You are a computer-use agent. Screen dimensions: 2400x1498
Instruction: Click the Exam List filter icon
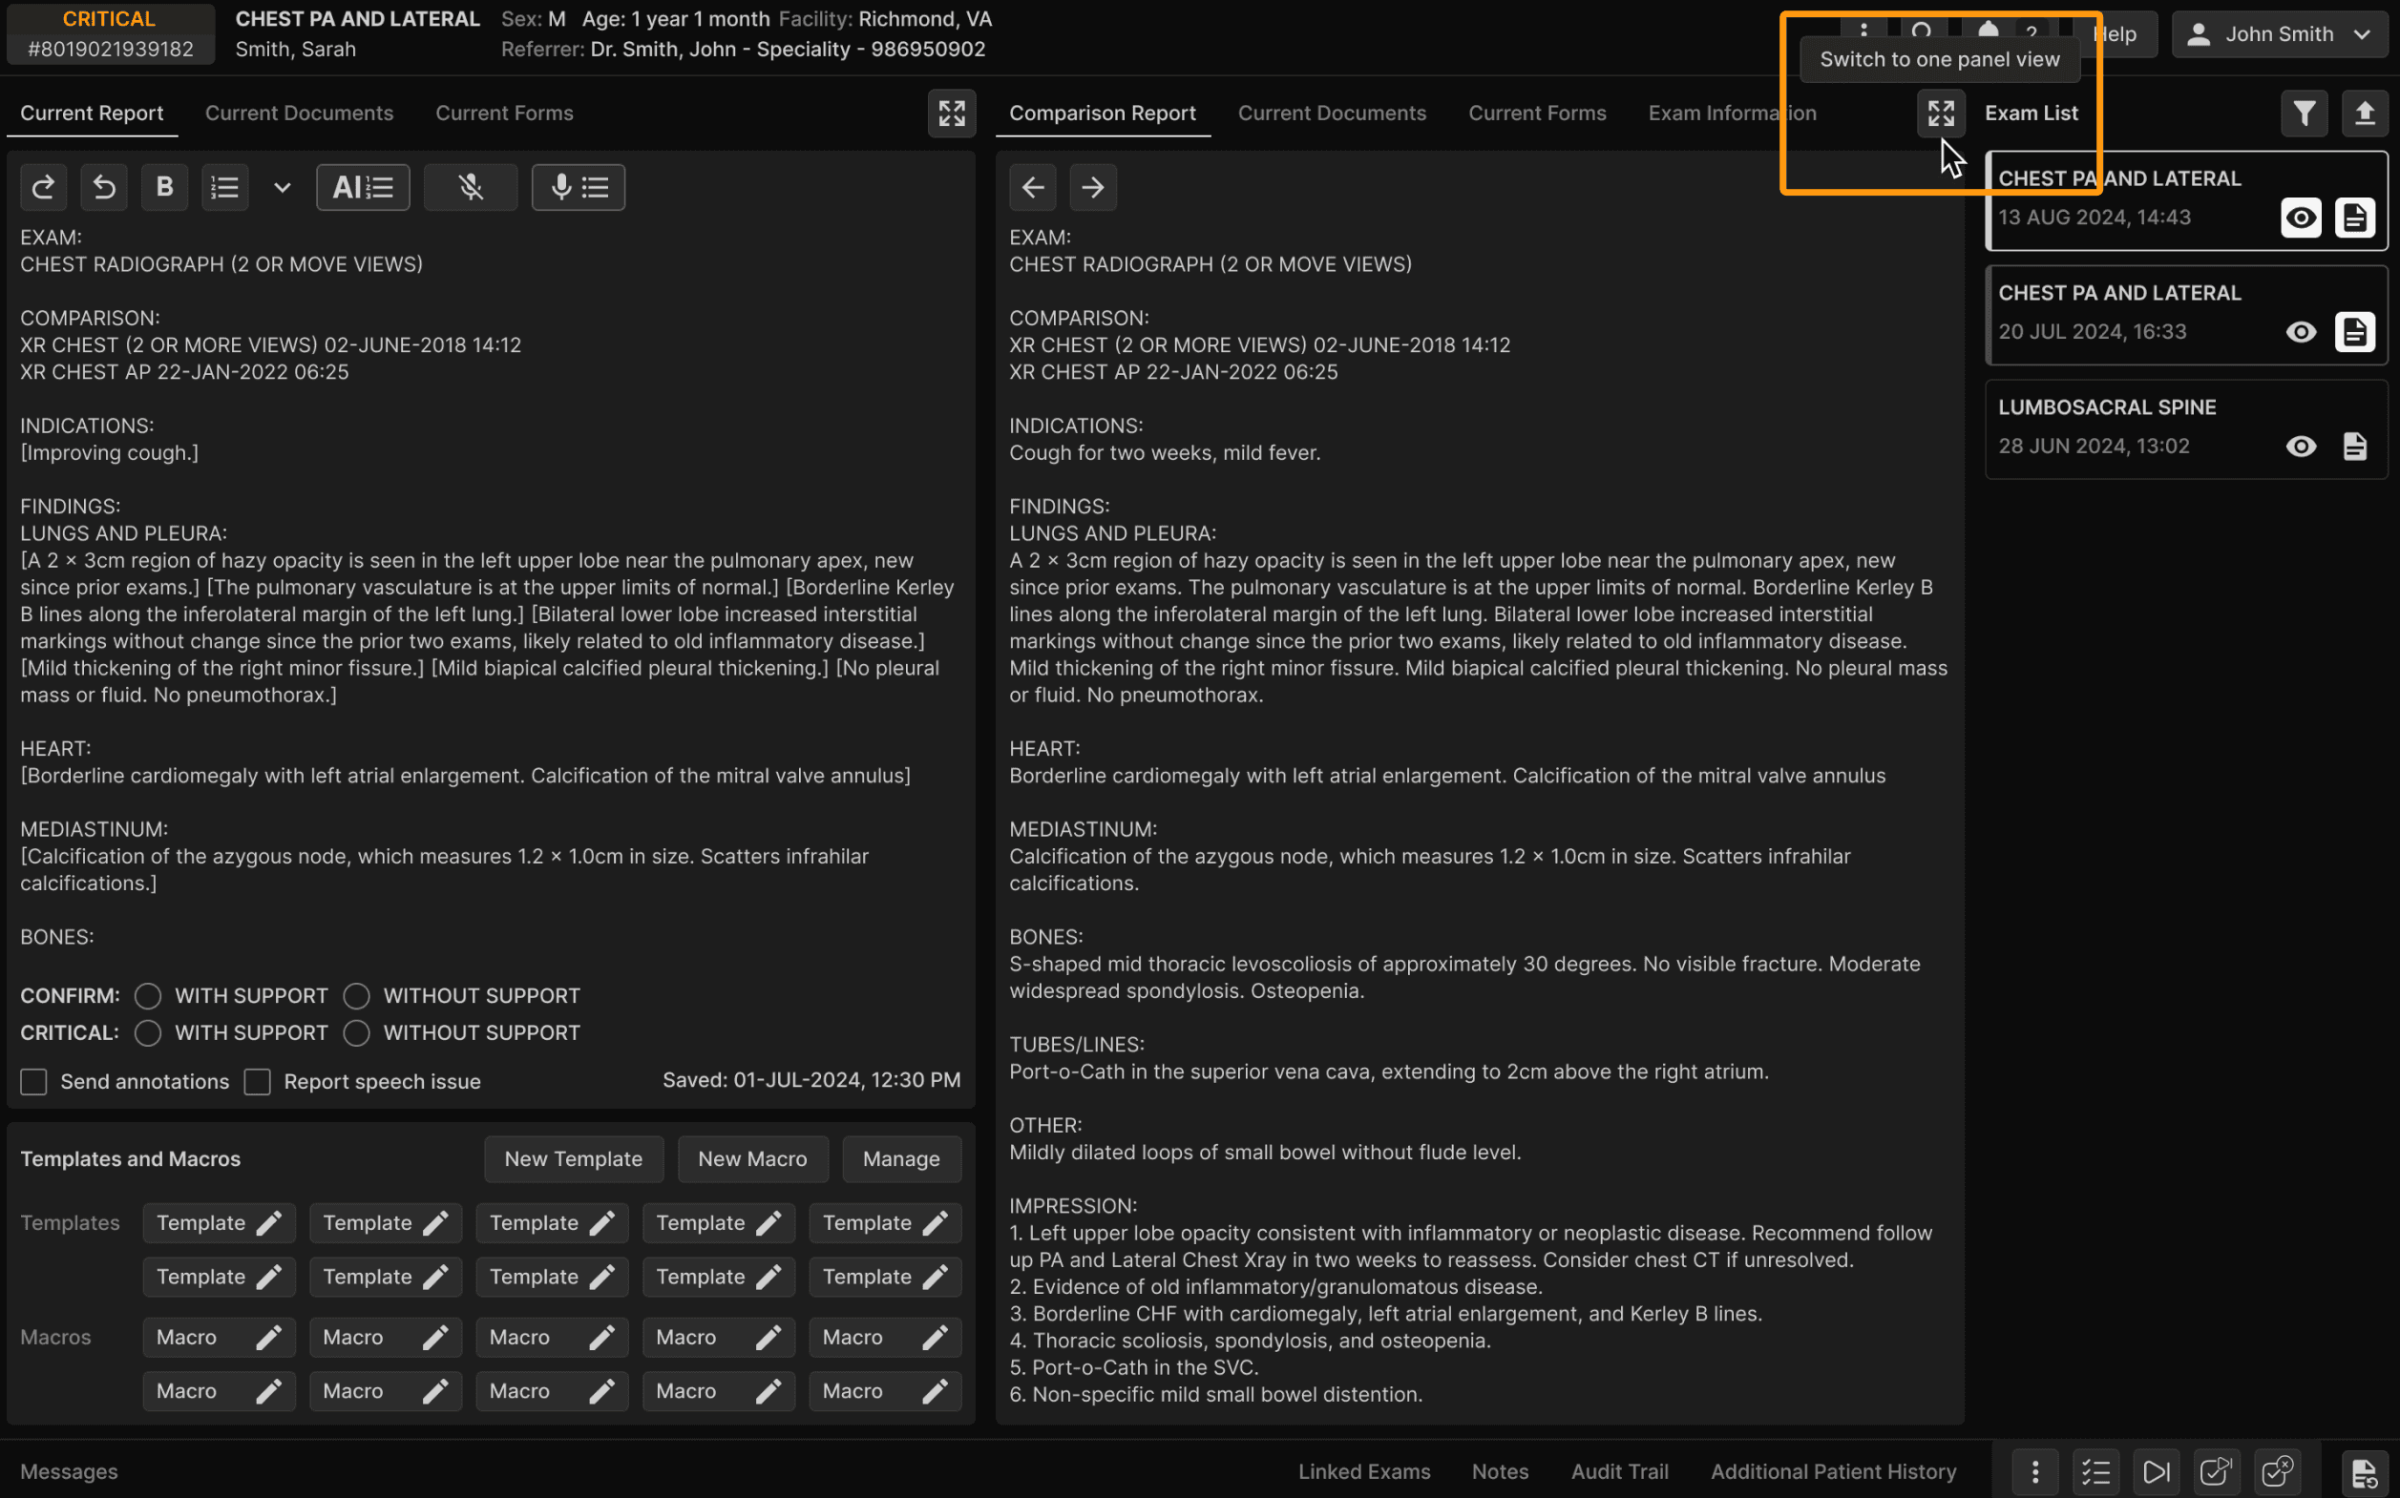(2304, 113)
